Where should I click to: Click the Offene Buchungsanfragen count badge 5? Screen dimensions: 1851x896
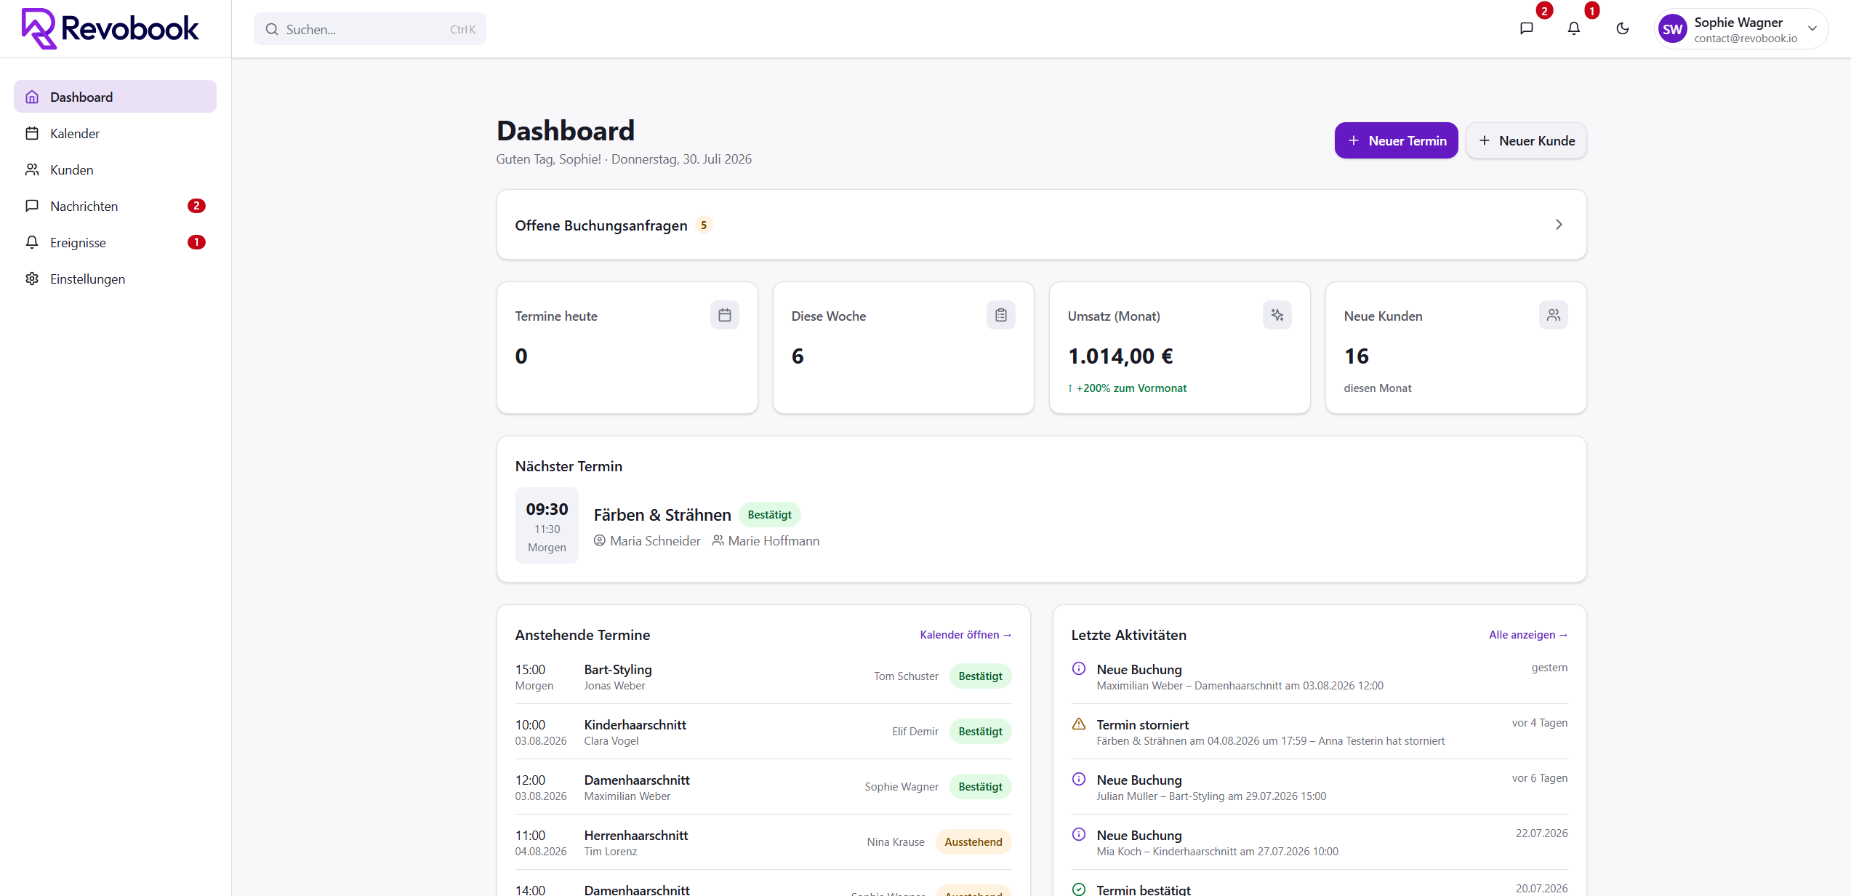point(703,225)
